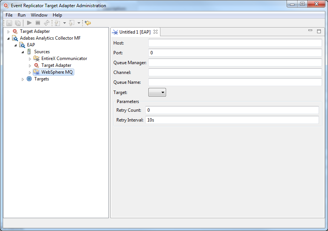This screenshot has height=231, width=328.
Task: Click the Retry Interval input field
Action: pyautogui.click(x=232, y=120)
